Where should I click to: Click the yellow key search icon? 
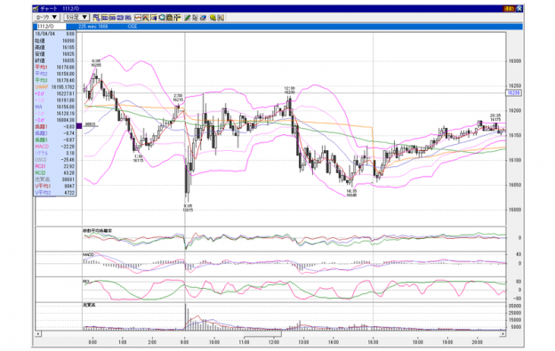[213, 17]
